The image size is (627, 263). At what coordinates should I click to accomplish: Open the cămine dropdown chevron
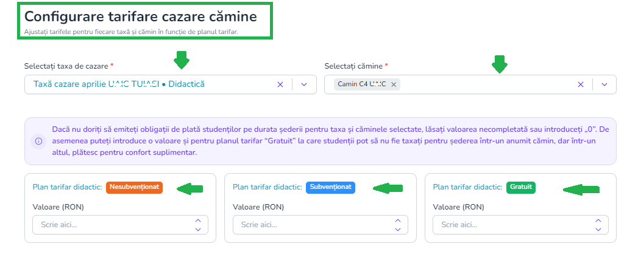[x=604, y=84]
